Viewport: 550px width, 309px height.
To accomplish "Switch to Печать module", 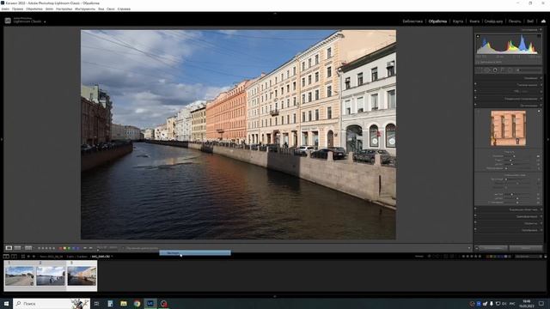I will coord(515,21).
